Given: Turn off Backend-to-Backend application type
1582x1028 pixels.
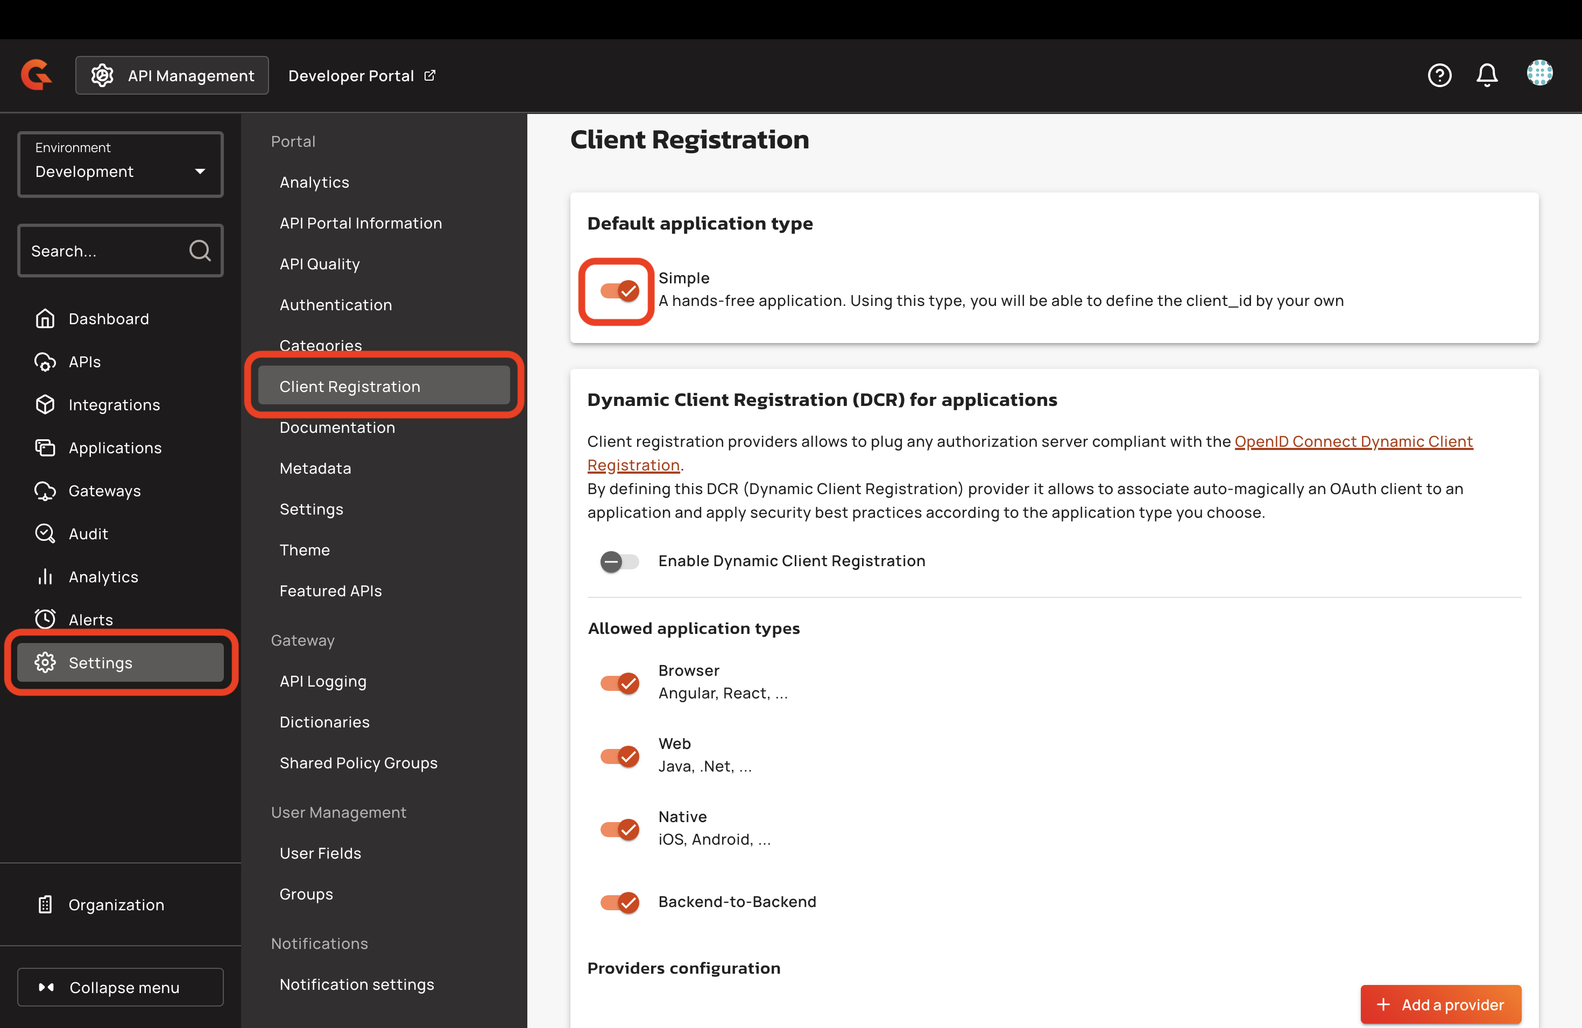Looking at the screenshot, I should coord(619,902).
